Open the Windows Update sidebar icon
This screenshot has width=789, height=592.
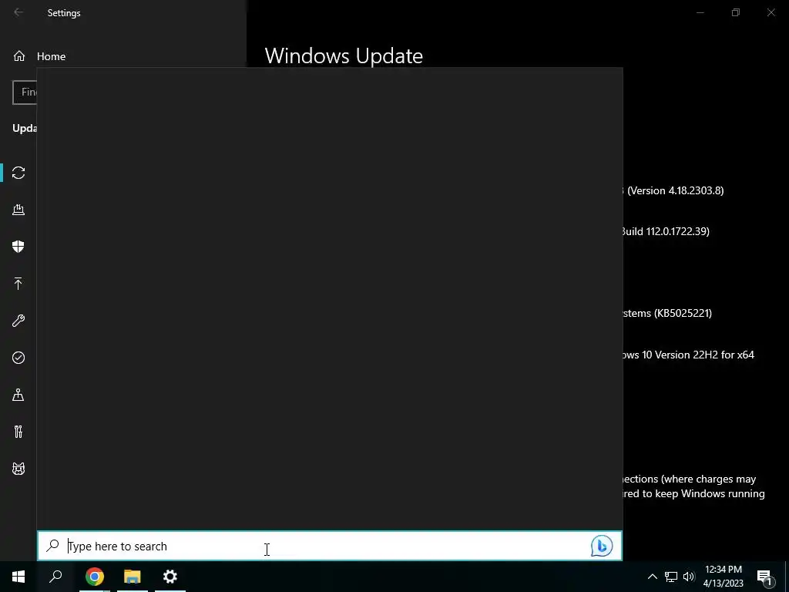[x=18, y=173]
